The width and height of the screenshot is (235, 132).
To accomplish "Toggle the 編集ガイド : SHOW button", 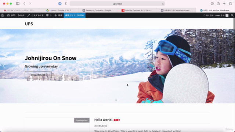I will coord(75,15).
